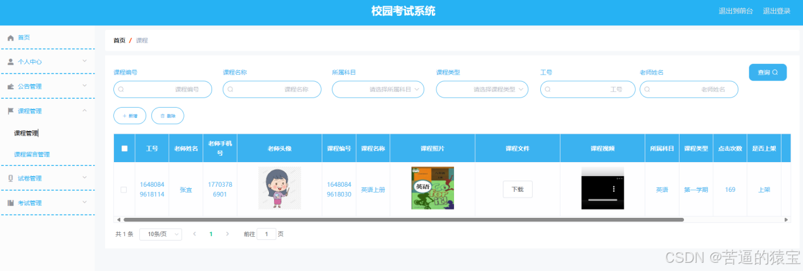Click the English textbook course photo

point(433,188)
